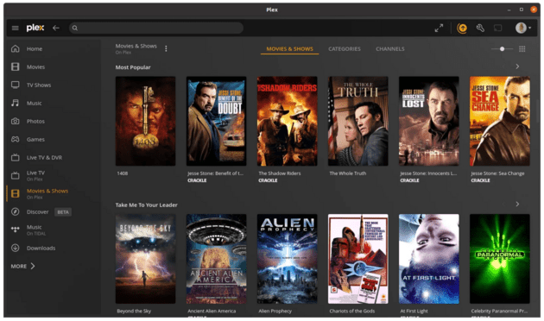Click the Beyond the Sky title text

point(134,311)
